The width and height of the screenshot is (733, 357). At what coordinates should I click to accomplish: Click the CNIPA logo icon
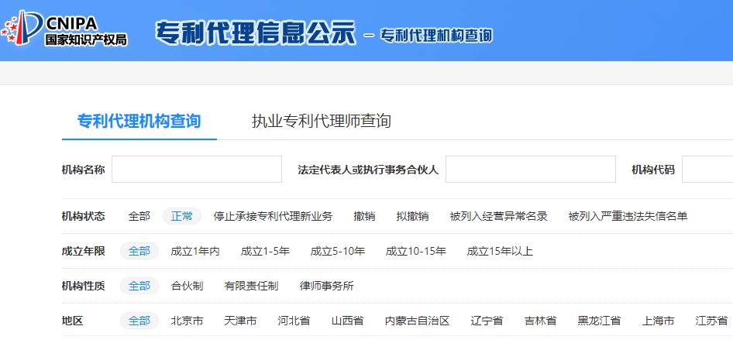[22, 29]
